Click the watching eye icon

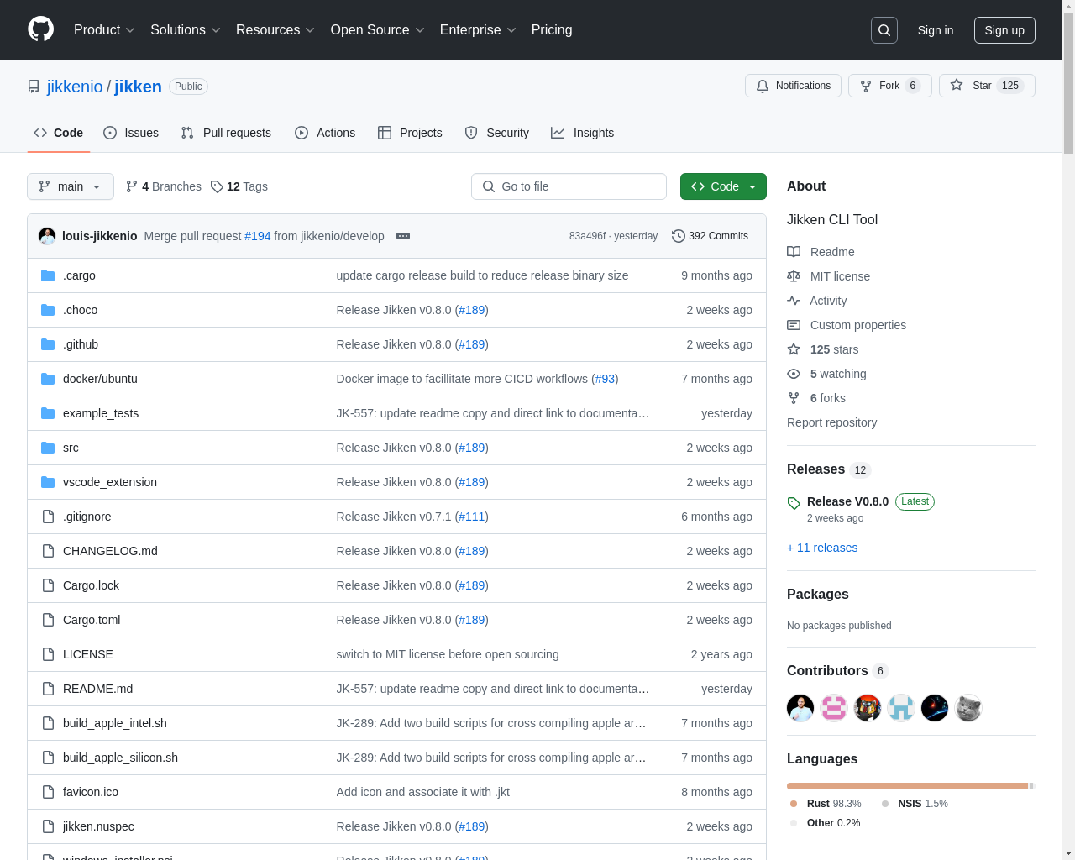coord(794,374)
